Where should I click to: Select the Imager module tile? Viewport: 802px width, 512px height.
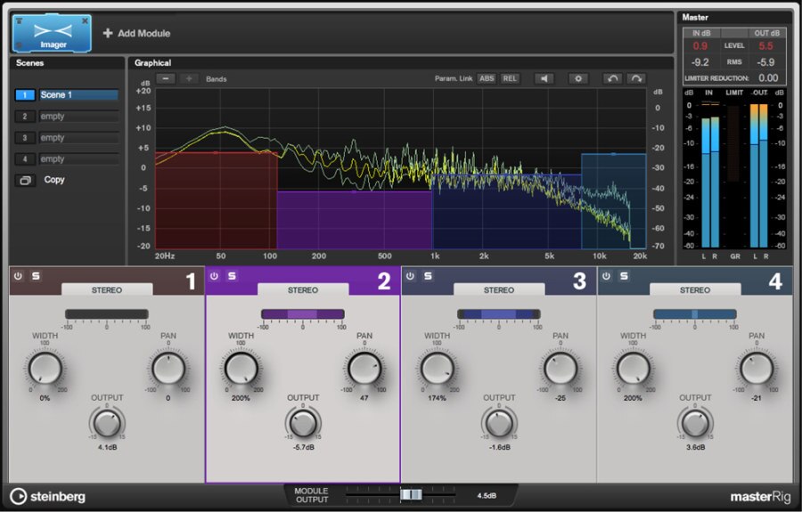(x=52, y=33)
